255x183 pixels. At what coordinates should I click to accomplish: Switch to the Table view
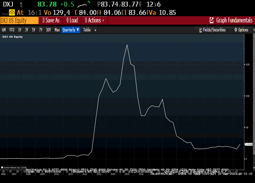87,30
